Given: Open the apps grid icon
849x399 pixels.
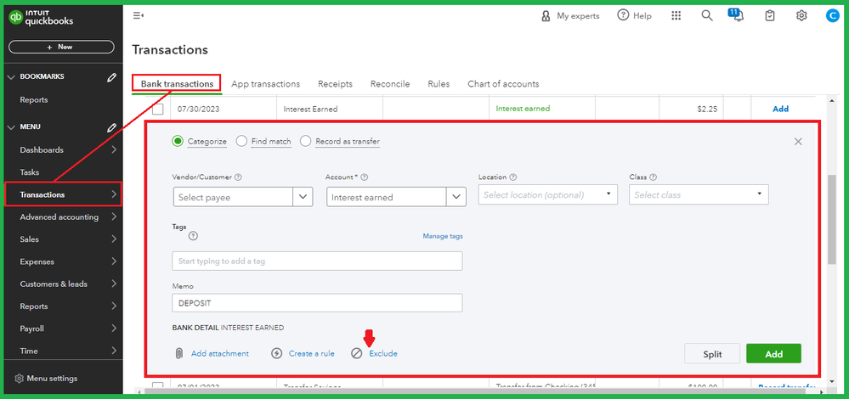Looking at the screenshot, I should click(676, 15).
